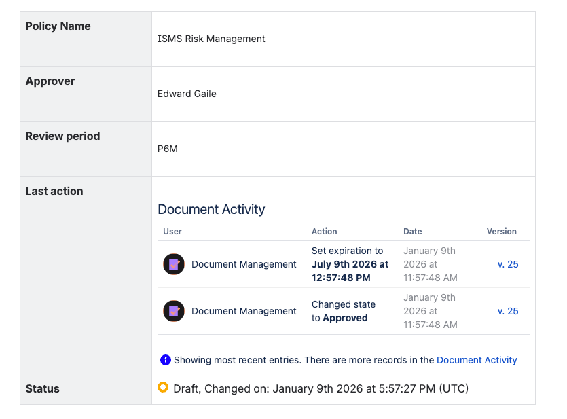
Task: Open the Document Activity link in the info note
Action: 477,360
